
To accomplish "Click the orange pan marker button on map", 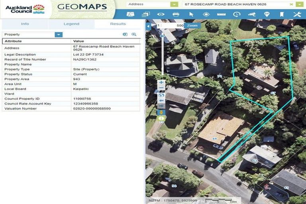I will pos(161,112).
